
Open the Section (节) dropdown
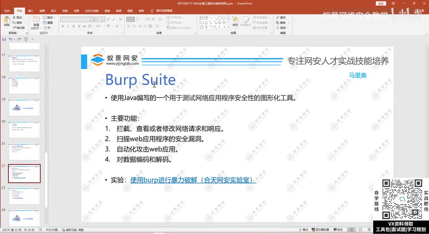(x=48, y=28)
